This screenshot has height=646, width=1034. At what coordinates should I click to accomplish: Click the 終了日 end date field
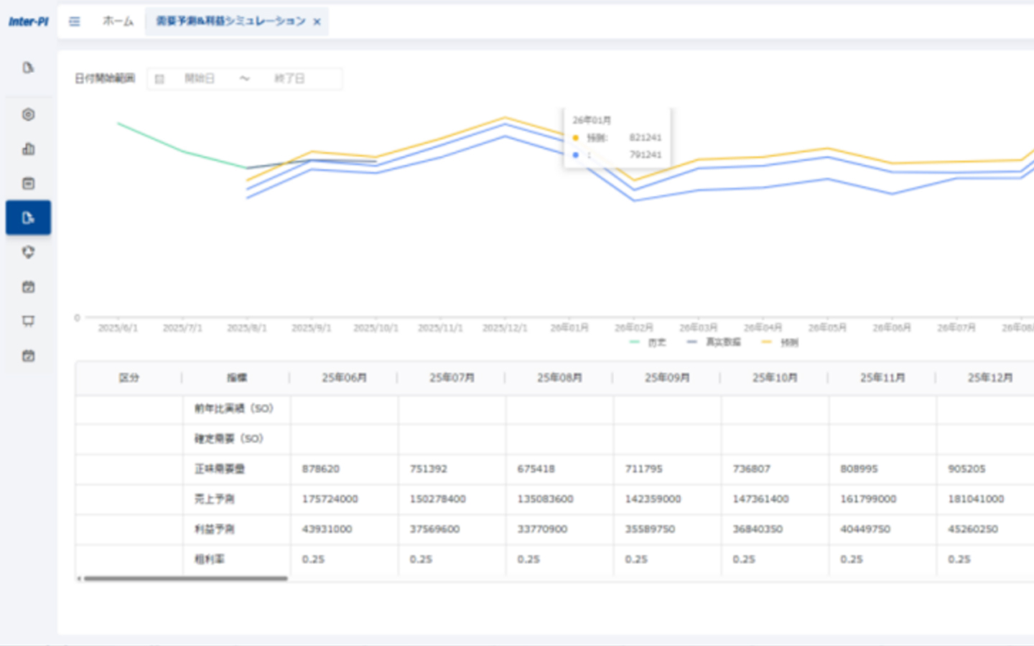point(289,78)
